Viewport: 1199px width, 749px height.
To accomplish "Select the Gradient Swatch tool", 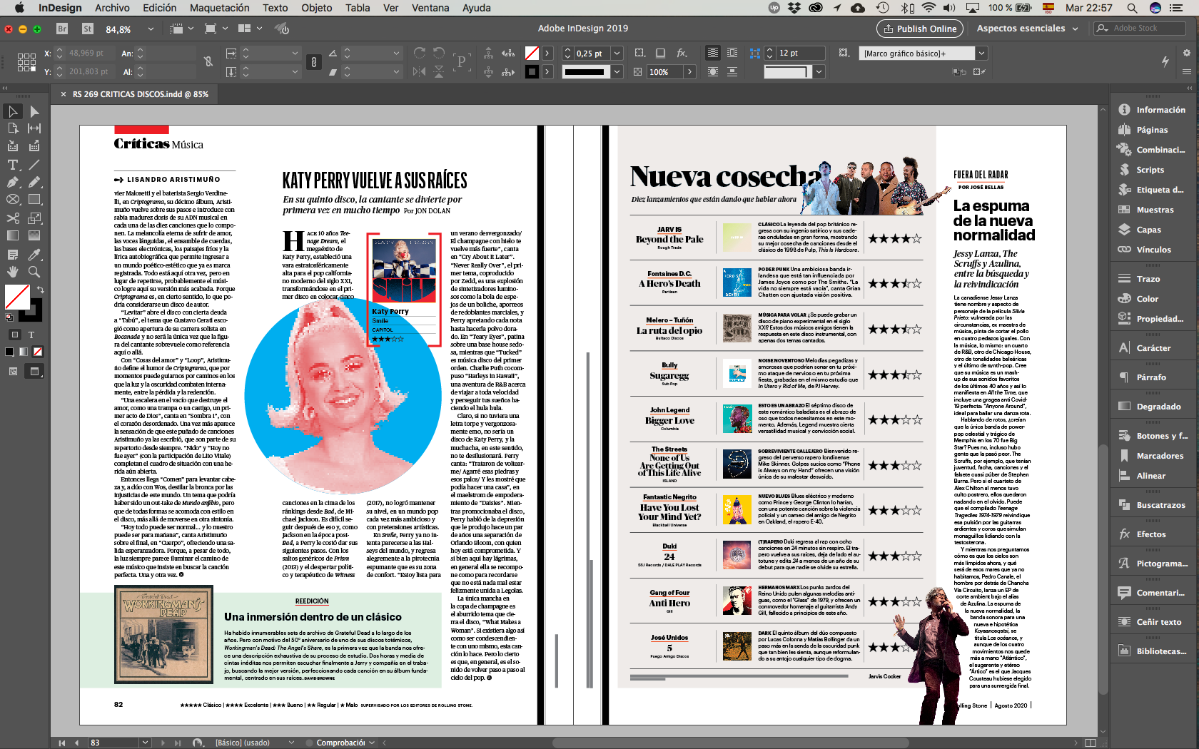I will click(x=13, y=235).
